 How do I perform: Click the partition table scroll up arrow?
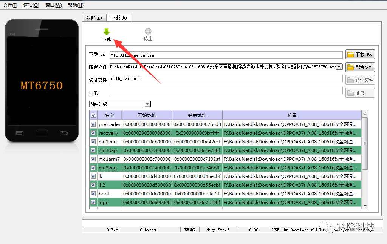pyautogui.click(x=365, y=114)
